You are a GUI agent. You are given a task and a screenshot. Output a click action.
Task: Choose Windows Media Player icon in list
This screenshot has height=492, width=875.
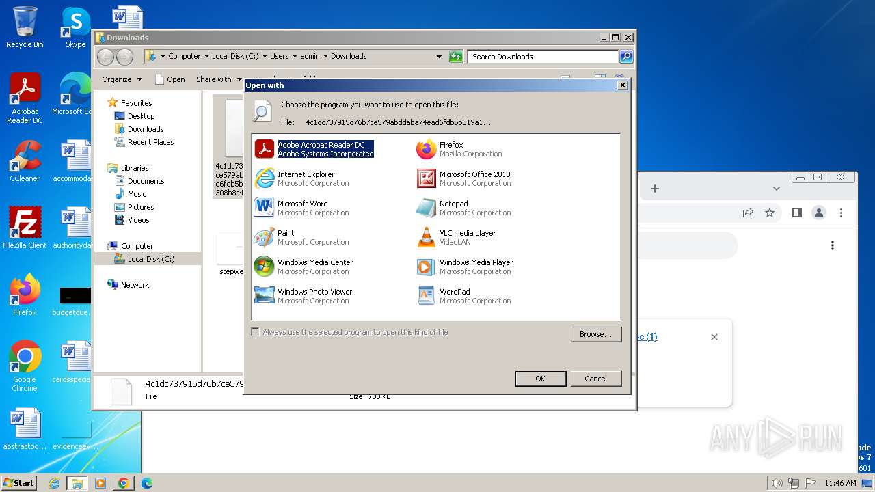pyautogui.click(x=427, y=266)
